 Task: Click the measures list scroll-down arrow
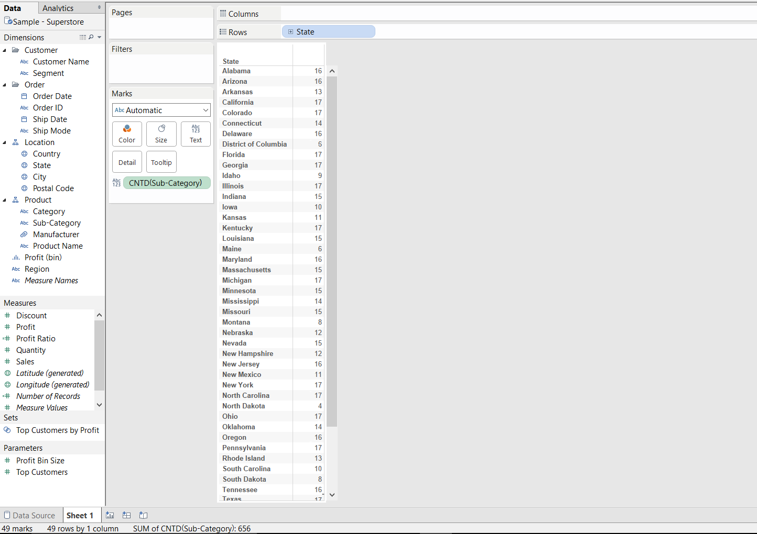coord(99,405)
